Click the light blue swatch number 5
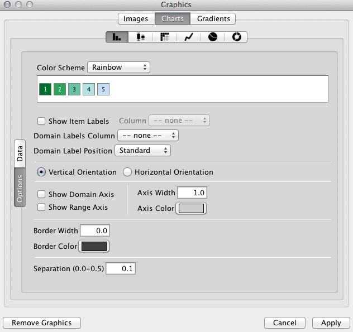 103,89
